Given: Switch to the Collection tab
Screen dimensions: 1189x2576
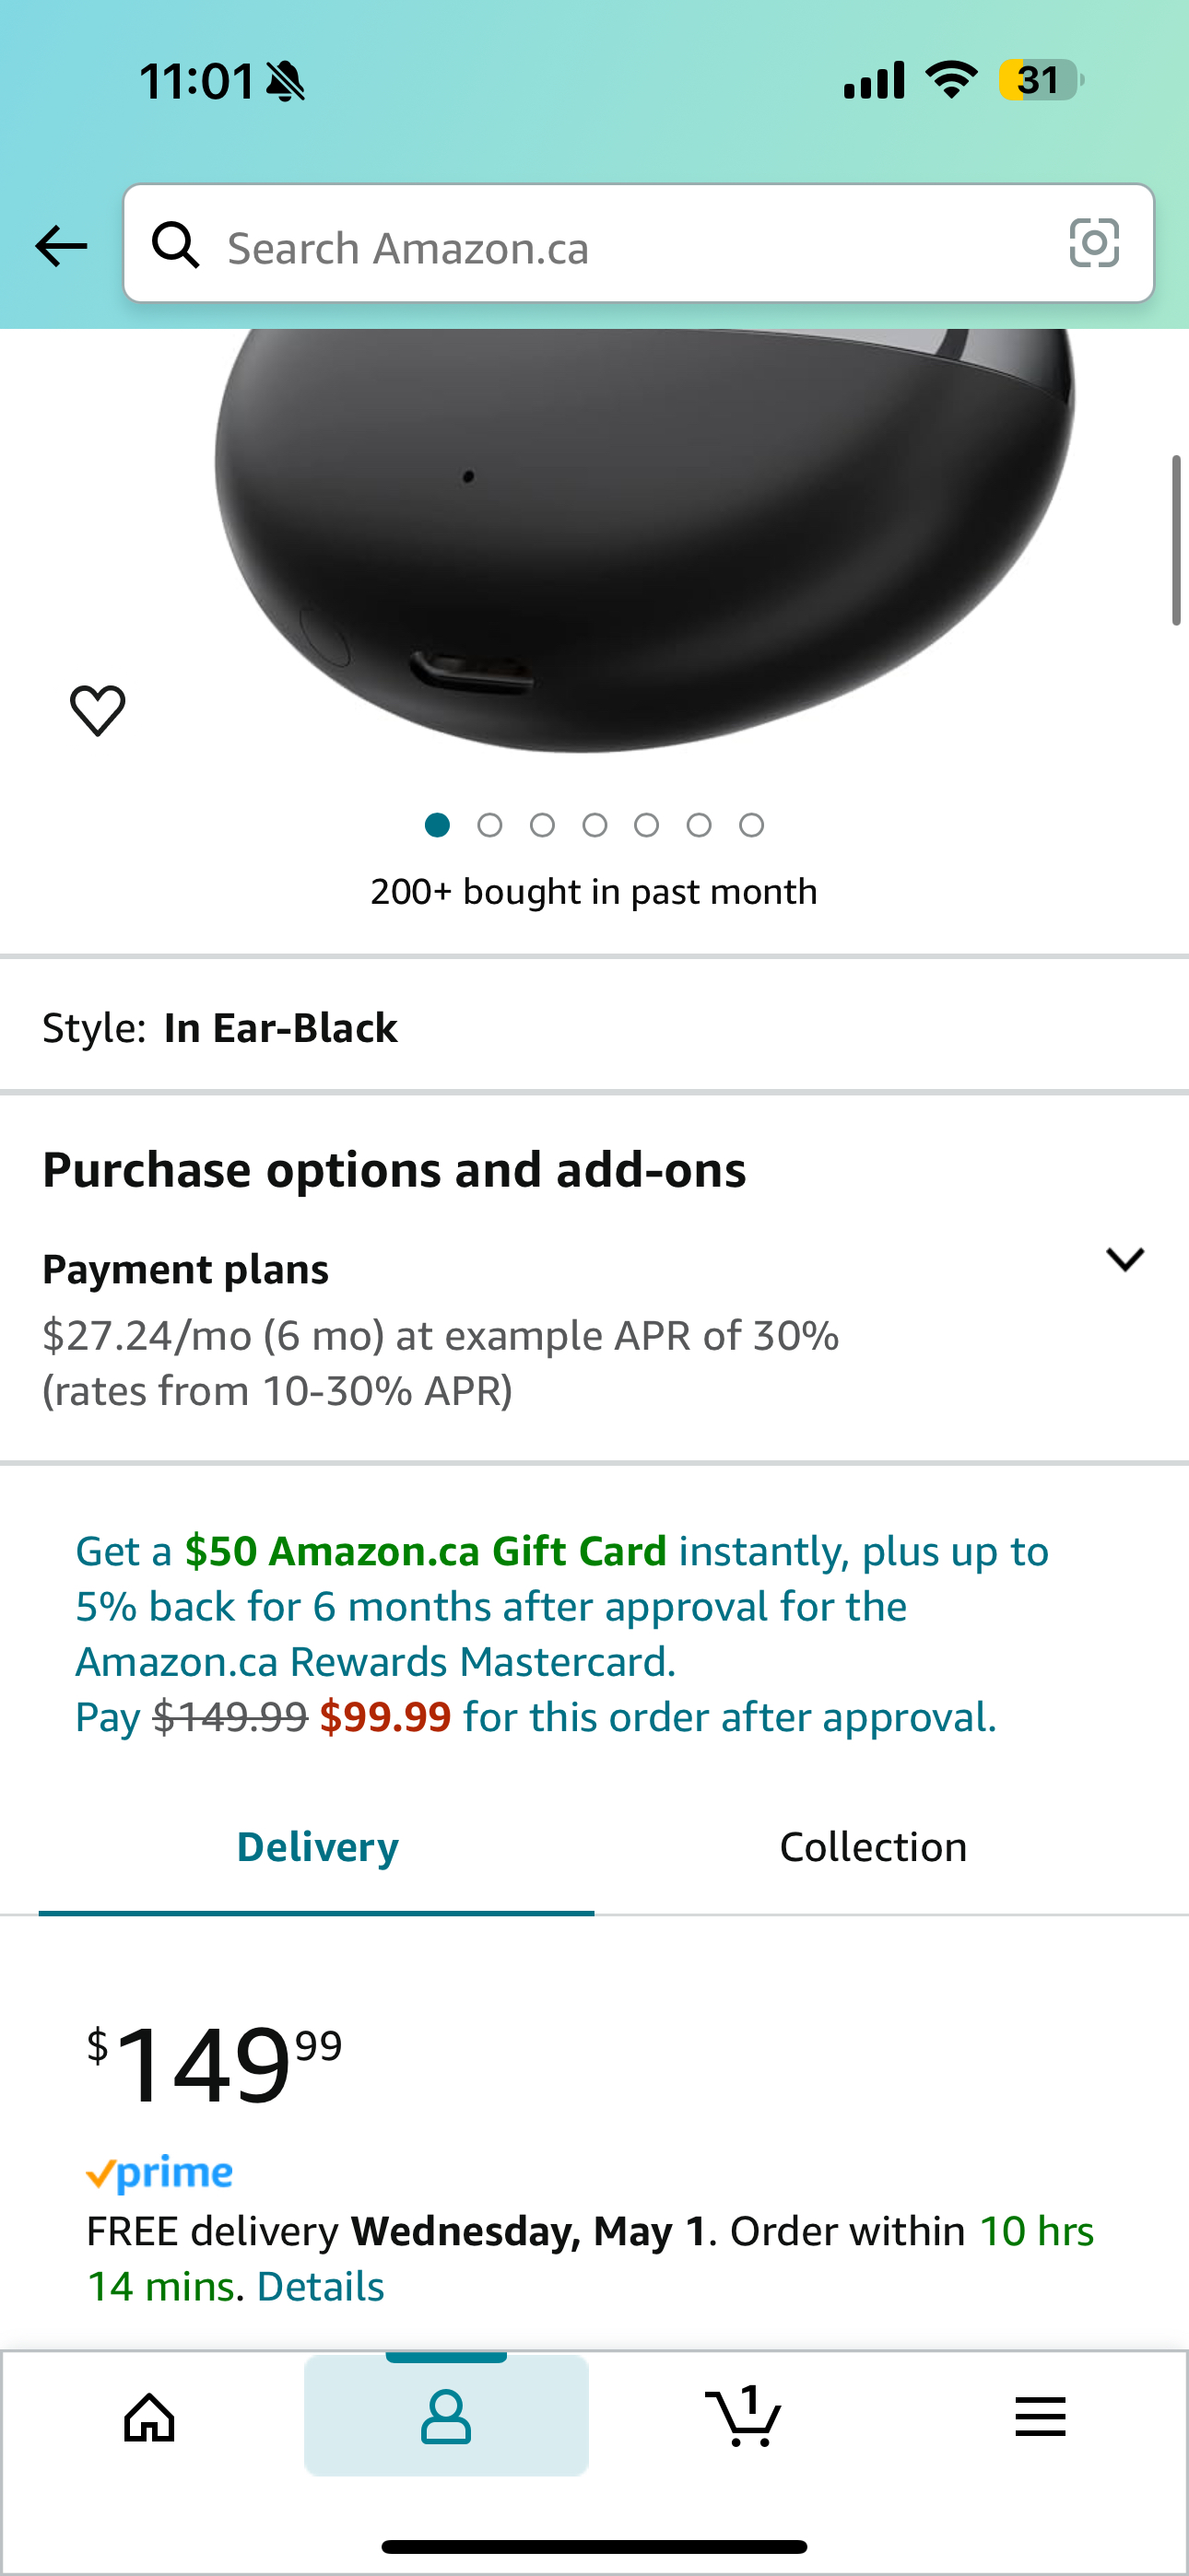Looking at the screenshot, I should click(873, 1848).
